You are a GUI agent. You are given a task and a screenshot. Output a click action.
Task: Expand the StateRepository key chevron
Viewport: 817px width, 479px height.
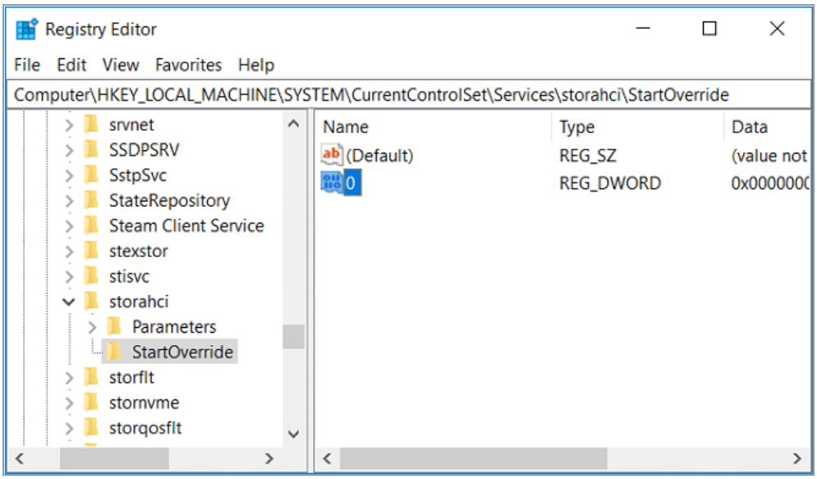[69, 201]
